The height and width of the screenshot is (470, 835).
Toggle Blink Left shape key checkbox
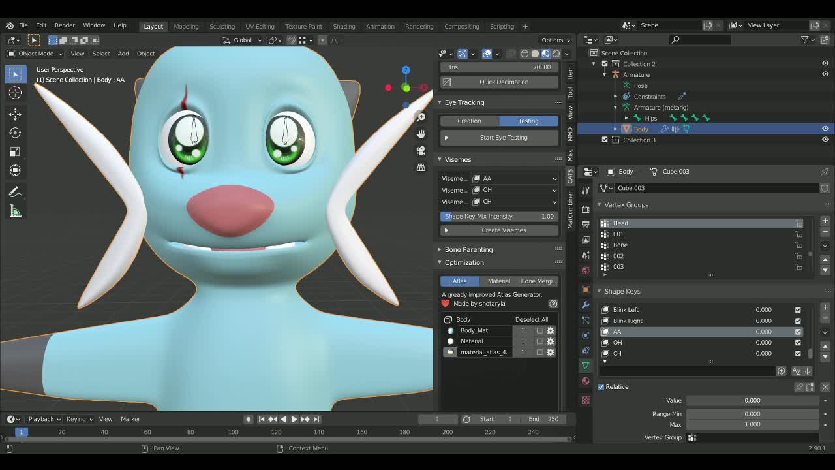(x=798, y=310)
